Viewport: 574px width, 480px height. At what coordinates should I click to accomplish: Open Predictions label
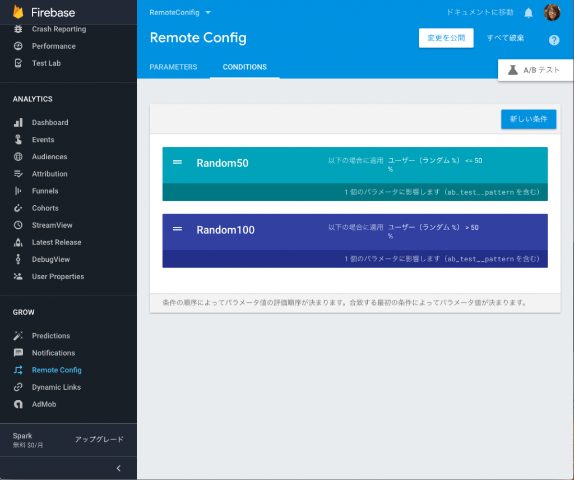[51, 335]
